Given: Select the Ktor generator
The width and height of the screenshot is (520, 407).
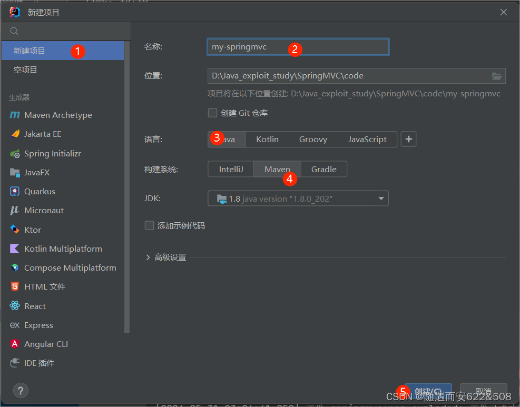Looking at the screenshot, I should 33,229.
